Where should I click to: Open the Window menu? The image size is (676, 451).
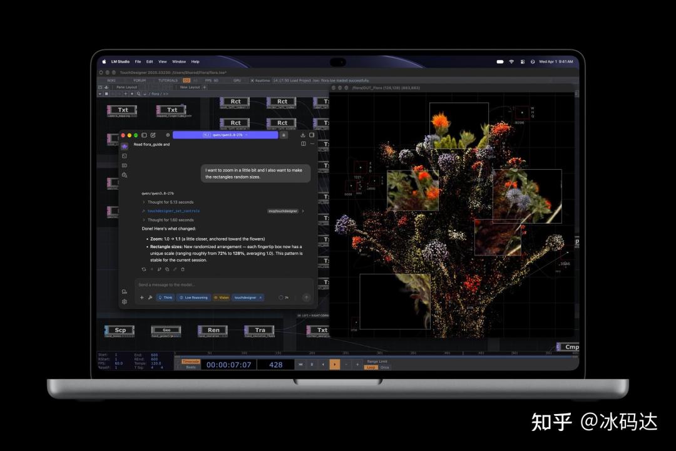coord(179,62)
